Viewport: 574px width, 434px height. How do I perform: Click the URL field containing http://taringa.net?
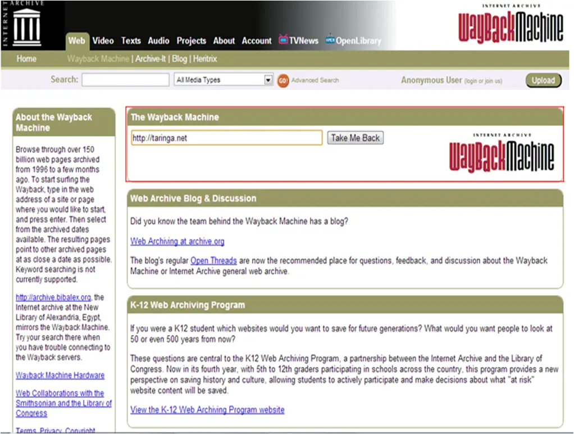point(226,138)
